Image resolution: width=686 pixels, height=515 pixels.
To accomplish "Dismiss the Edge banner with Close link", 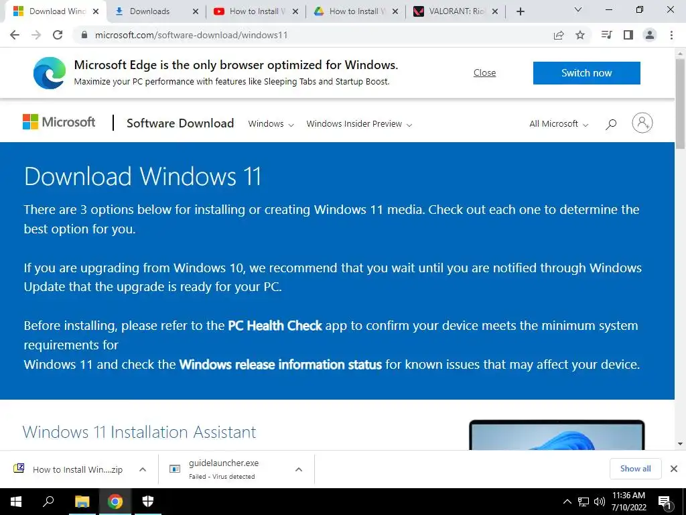I will (x=484, y=72).
